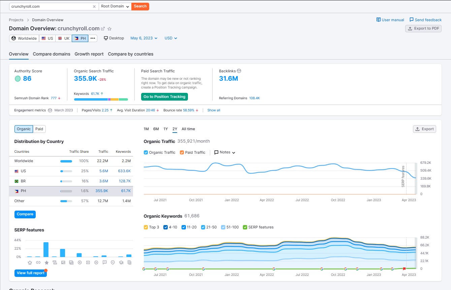
Task: Toggle the Top 3 keywords checkbox
Action: (x=146, y=227)
